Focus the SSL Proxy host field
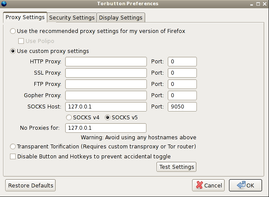The image size is (269, 197). tap(106, 73)
